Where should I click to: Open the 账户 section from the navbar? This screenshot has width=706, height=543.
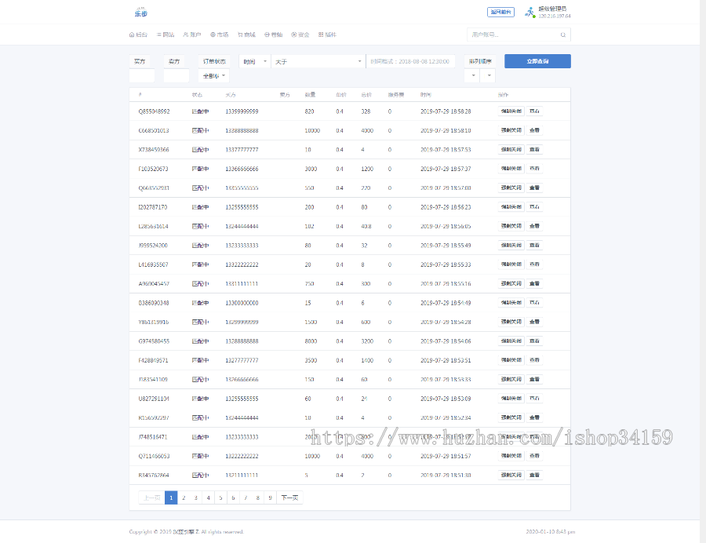[191, 35]
